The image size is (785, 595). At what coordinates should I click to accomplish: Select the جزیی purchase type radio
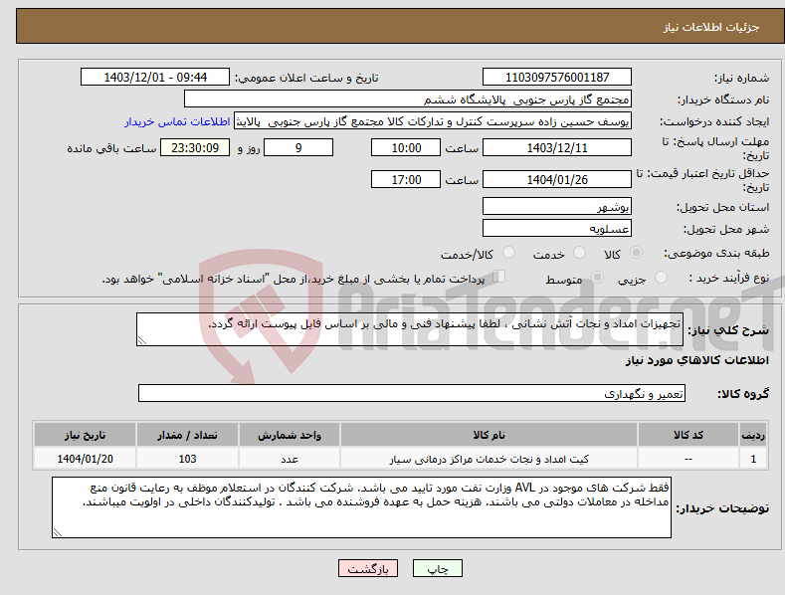(x=661, y=277)
